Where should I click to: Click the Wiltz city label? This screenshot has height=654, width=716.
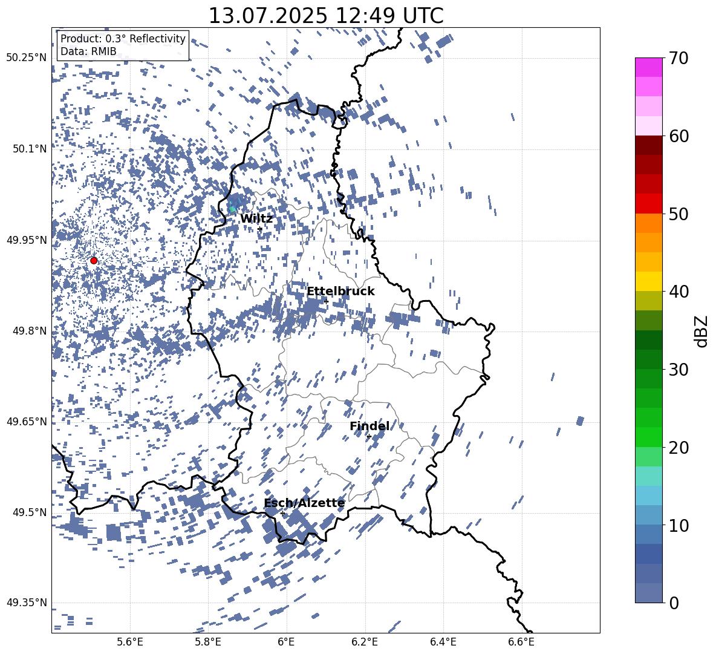(x=256, y=219)
